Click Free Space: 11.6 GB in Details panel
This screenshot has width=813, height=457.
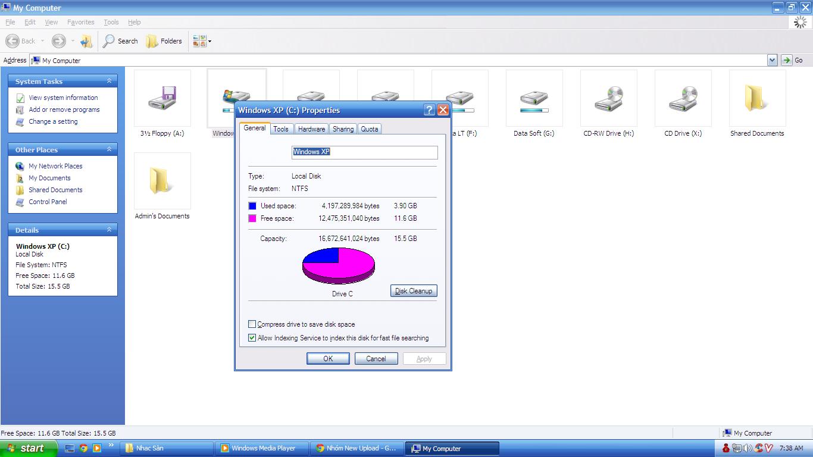pyautogui.click(x=45, y=276)
